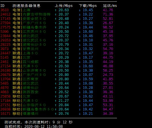
Task: Select latency value "98.52"
Action: [108, 27]
